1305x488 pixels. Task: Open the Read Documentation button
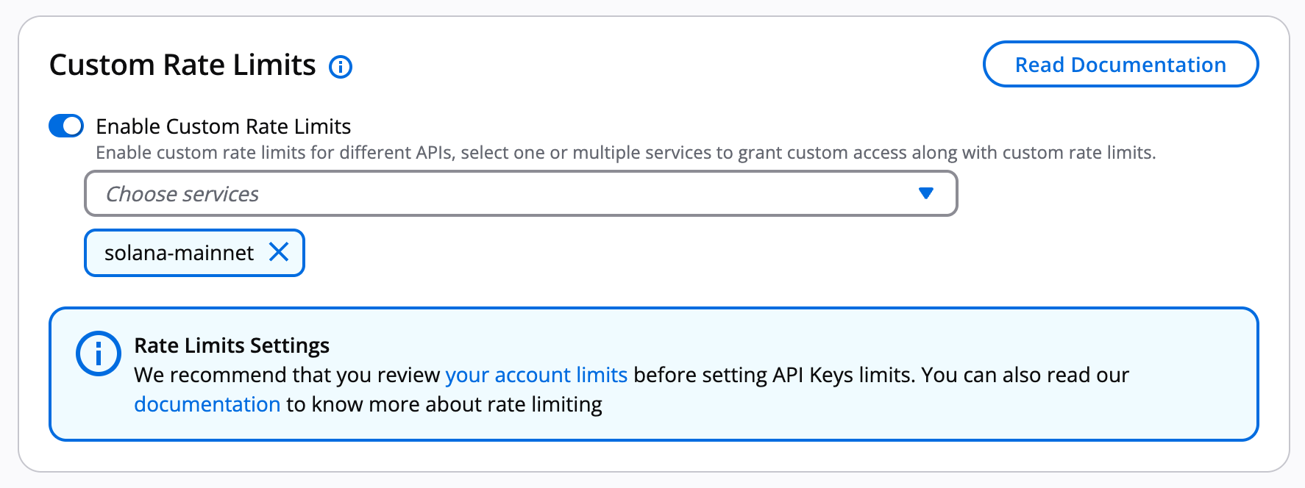[x=1120, y=65]
